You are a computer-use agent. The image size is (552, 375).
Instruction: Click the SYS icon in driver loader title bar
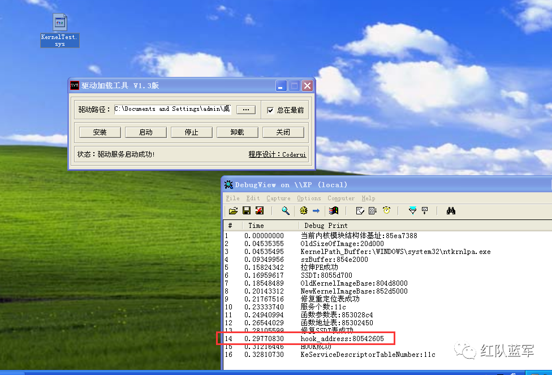75,85
